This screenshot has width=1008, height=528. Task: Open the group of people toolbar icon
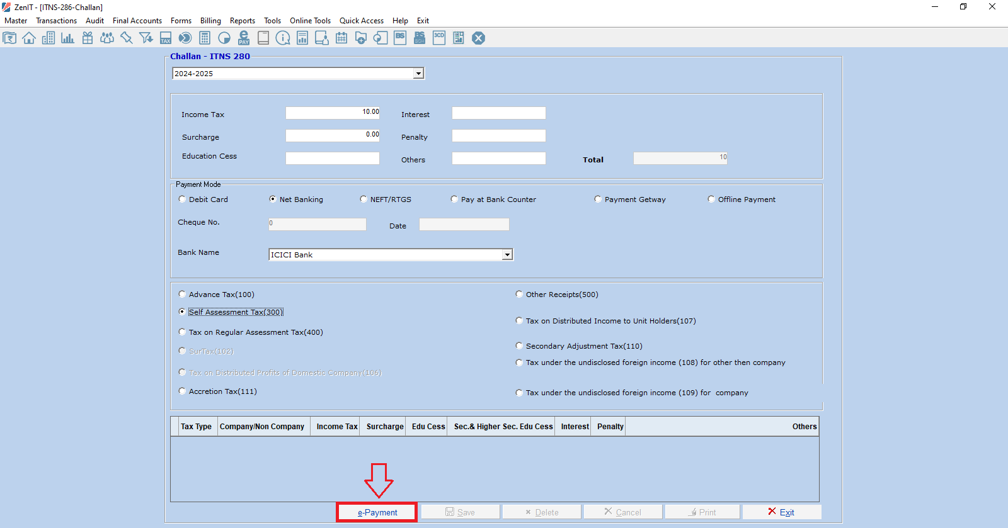point(107,38)
